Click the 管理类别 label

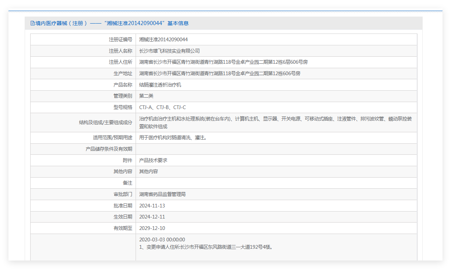pos(123,96)
